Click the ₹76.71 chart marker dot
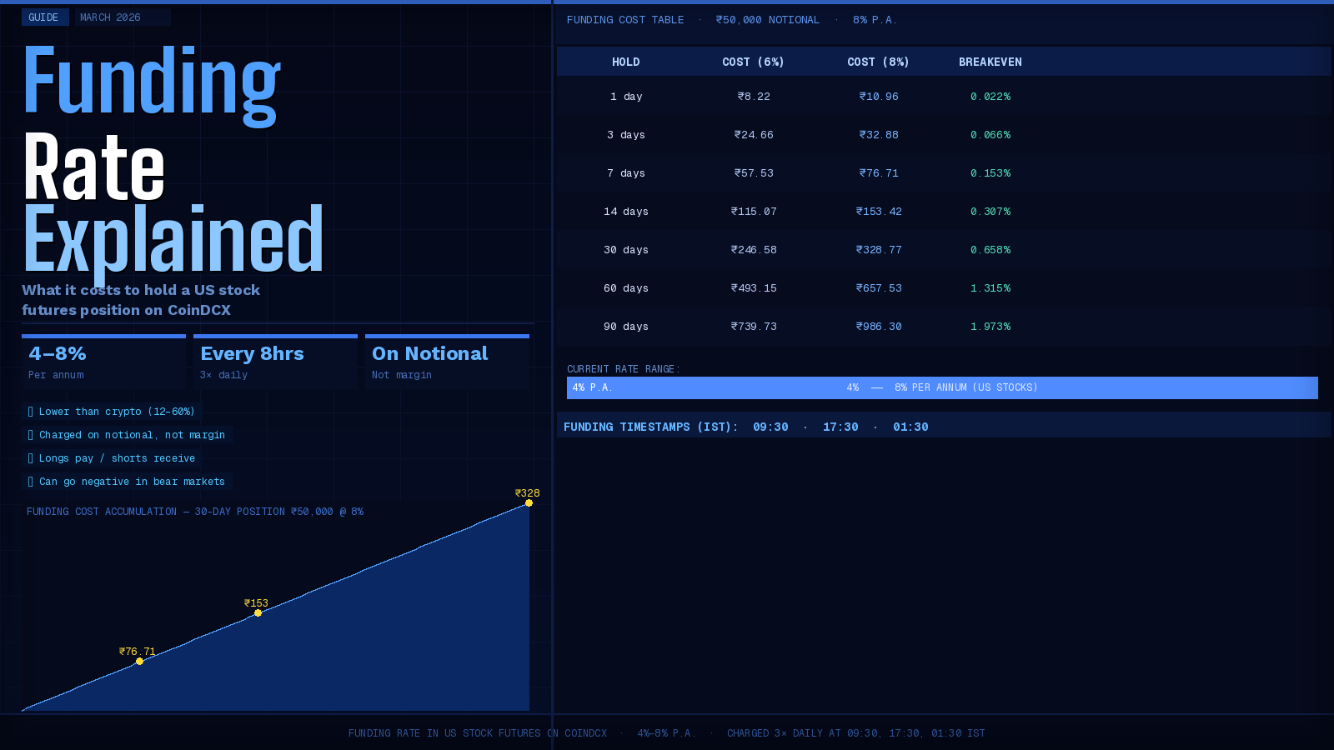Screen dimensions: 1334x750 139,662
